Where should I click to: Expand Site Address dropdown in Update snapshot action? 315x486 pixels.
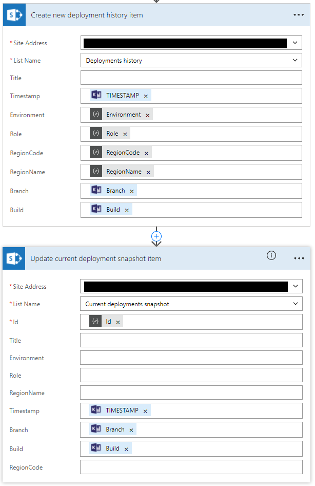tap(295, 287)
